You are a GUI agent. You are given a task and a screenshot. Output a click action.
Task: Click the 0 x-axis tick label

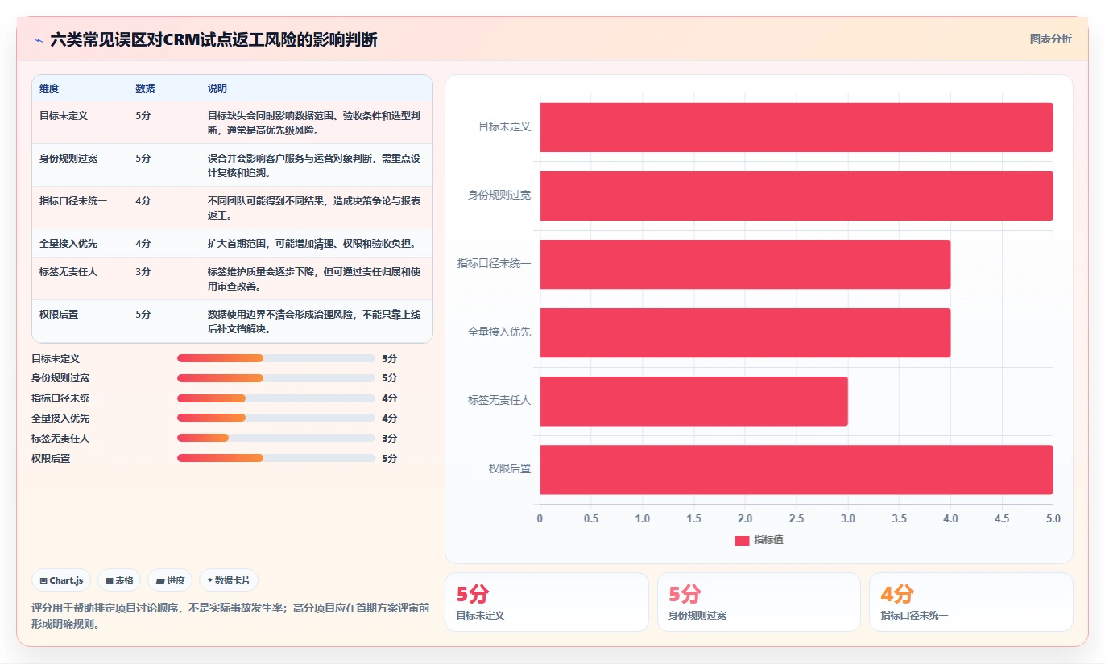point(540,519)
